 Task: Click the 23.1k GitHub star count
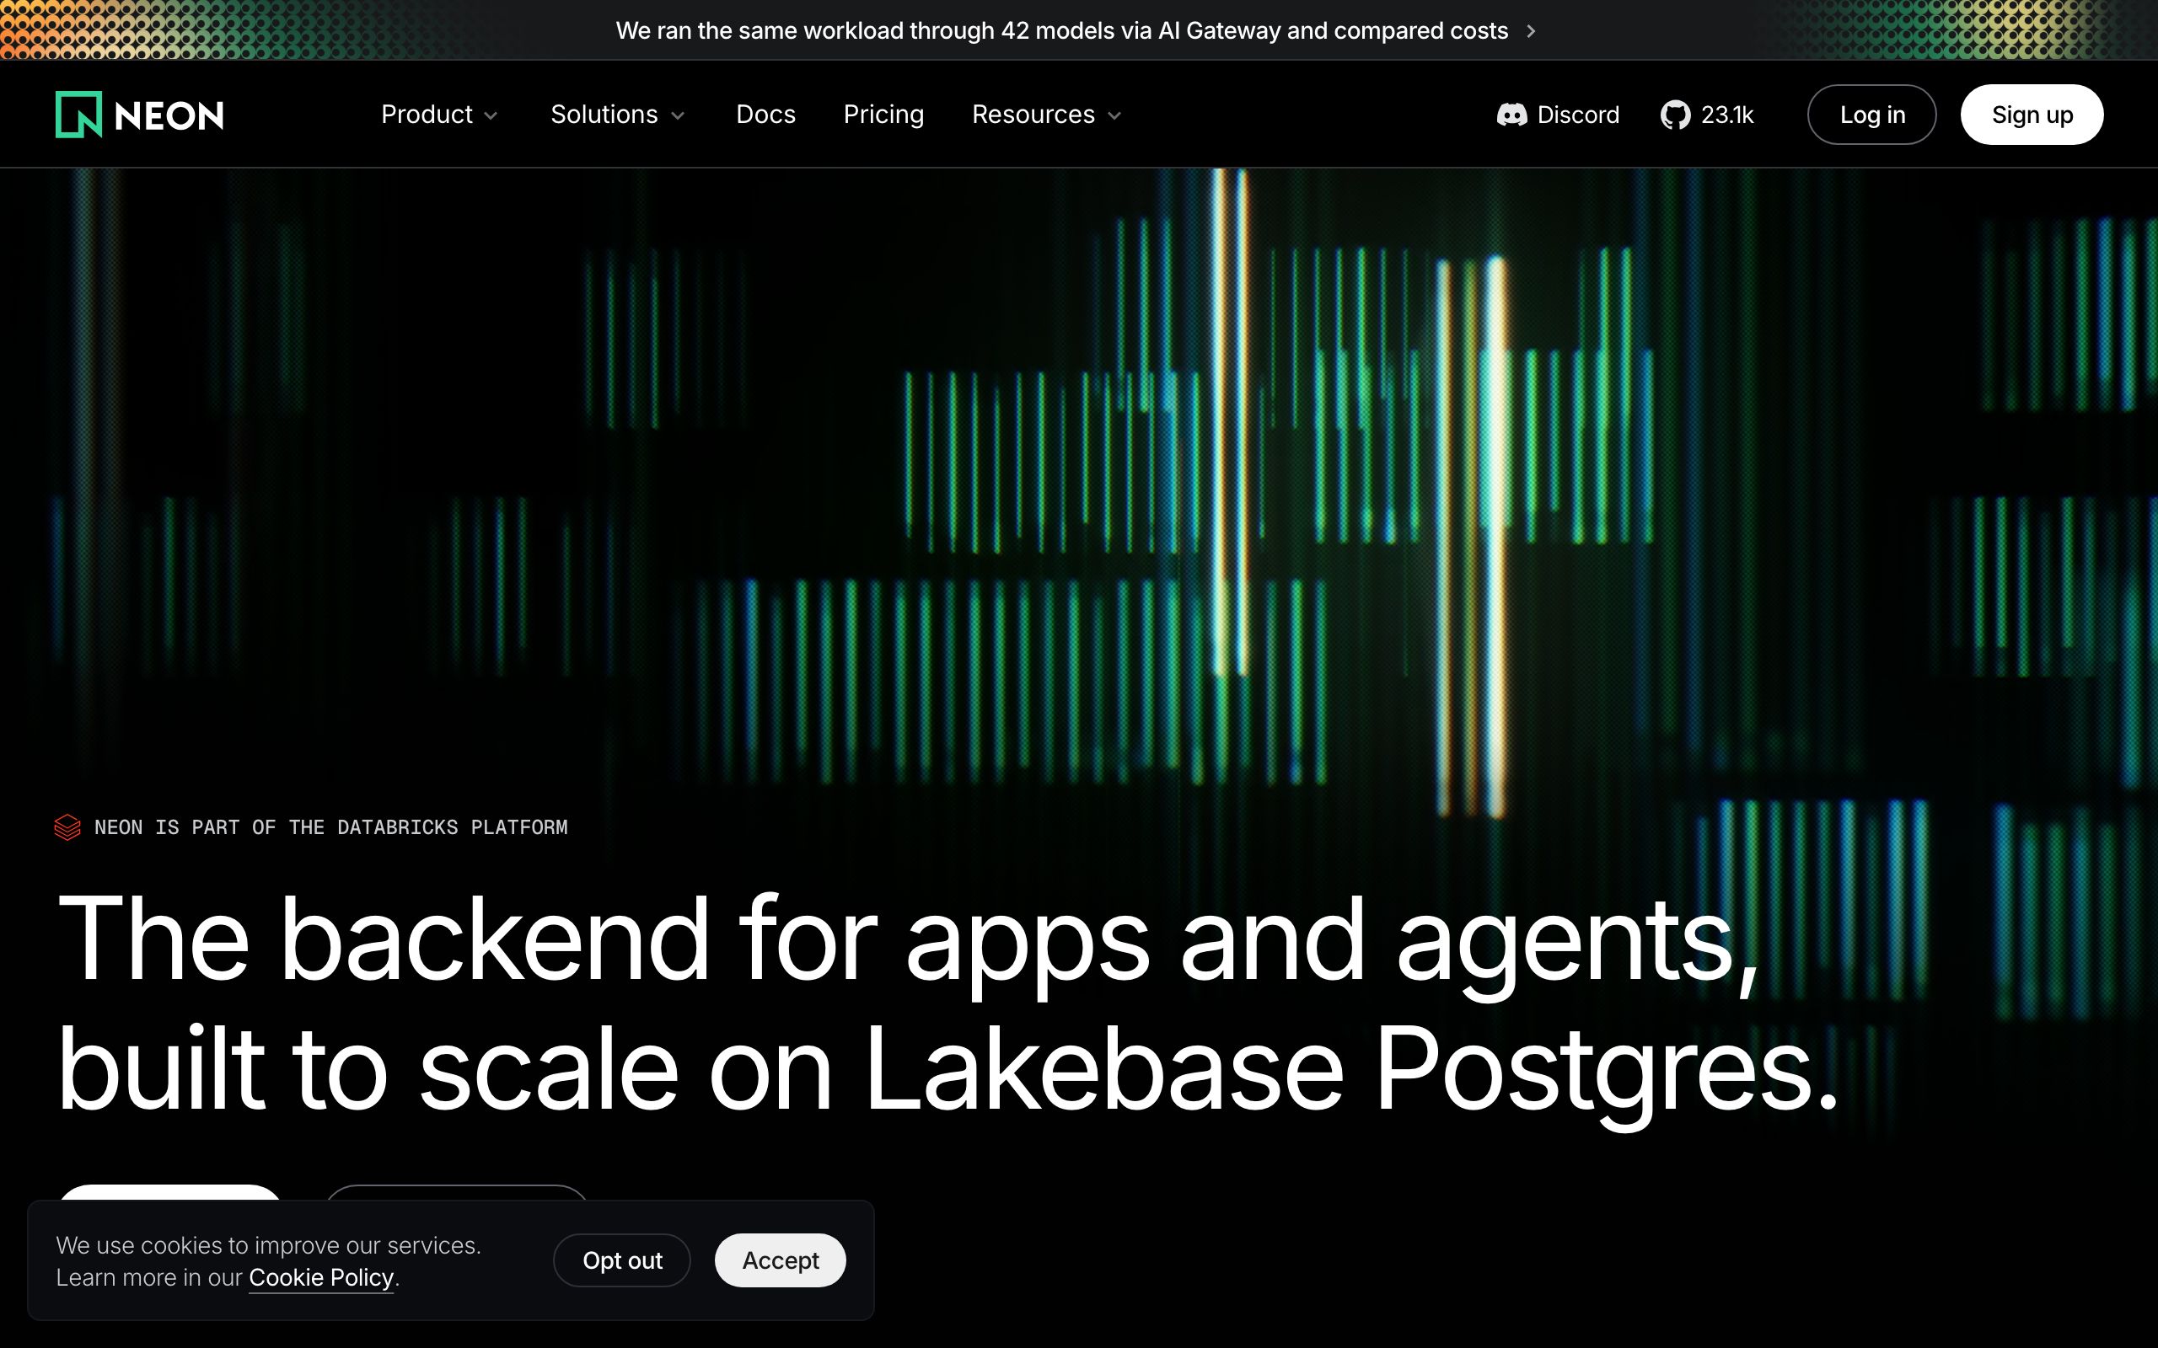click(x=1727, y=115)
